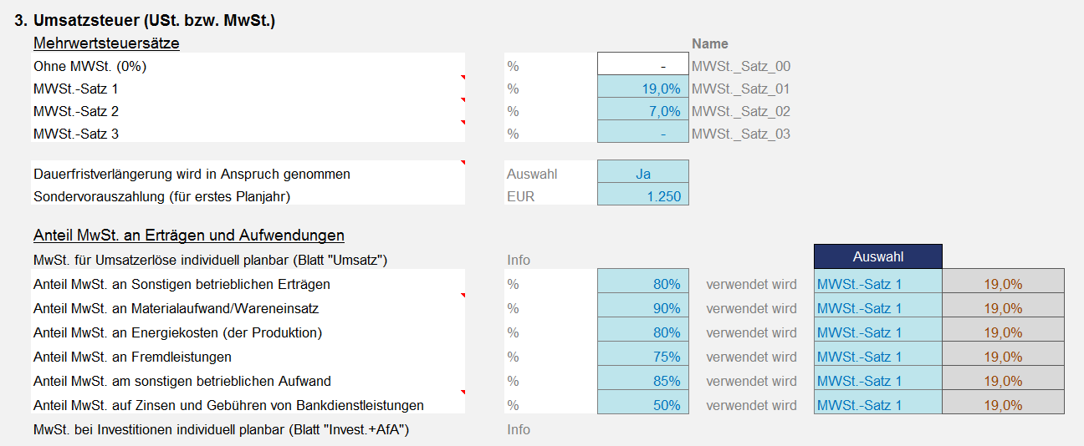Click Zinsen und Gebühren share 50%

tap(643, 405)
